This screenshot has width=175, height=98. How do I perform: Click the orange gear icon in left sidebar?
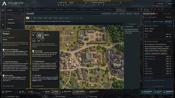click(x=3, y=24)
